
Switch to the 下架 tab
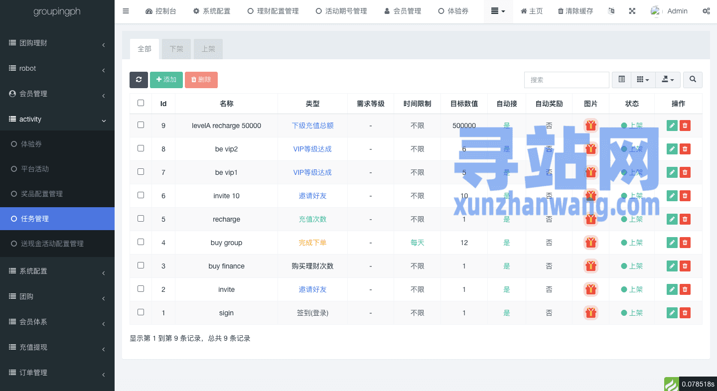(176, 49)
